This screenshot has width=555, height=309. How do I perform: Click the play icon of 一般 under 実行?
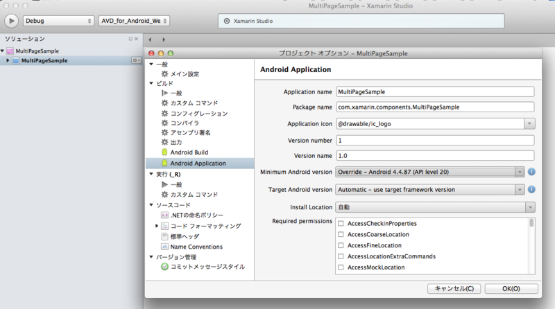pyautogui.click(x=164, y=184)
